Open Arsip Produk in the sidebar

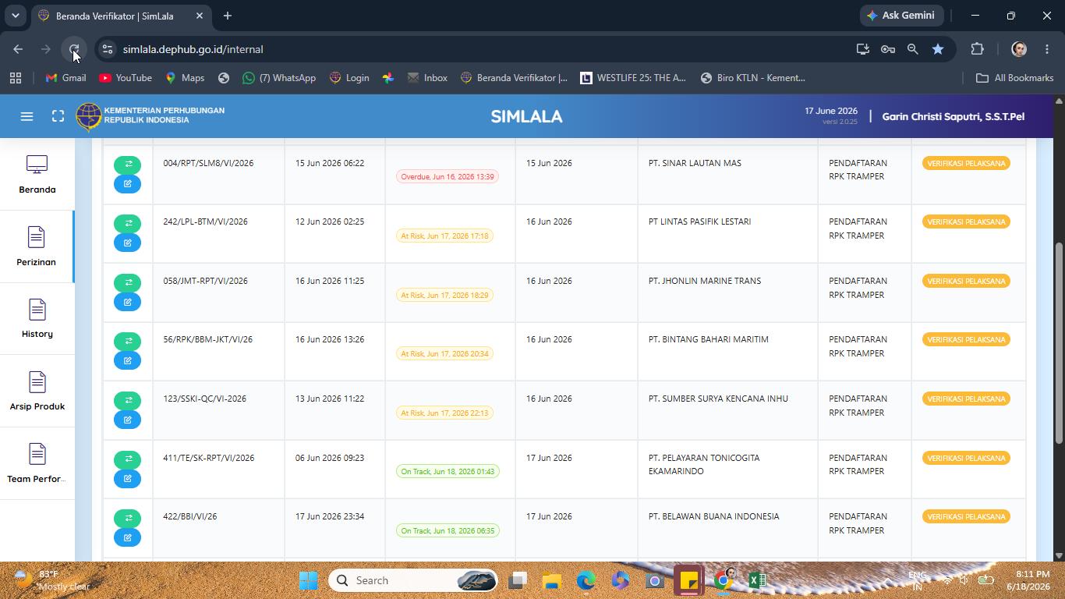[37, 391]
